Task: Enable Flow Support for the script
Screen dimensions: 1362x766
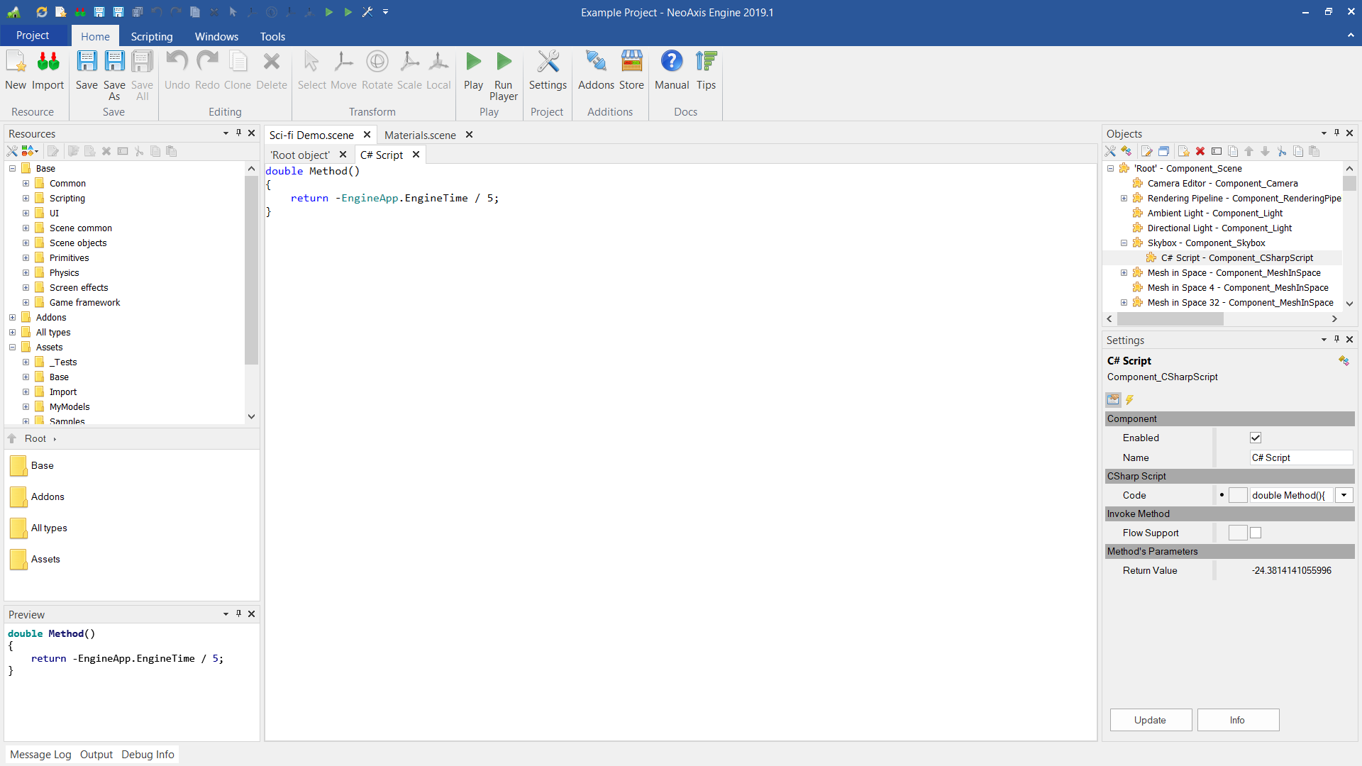Action: pos(1256,532)
